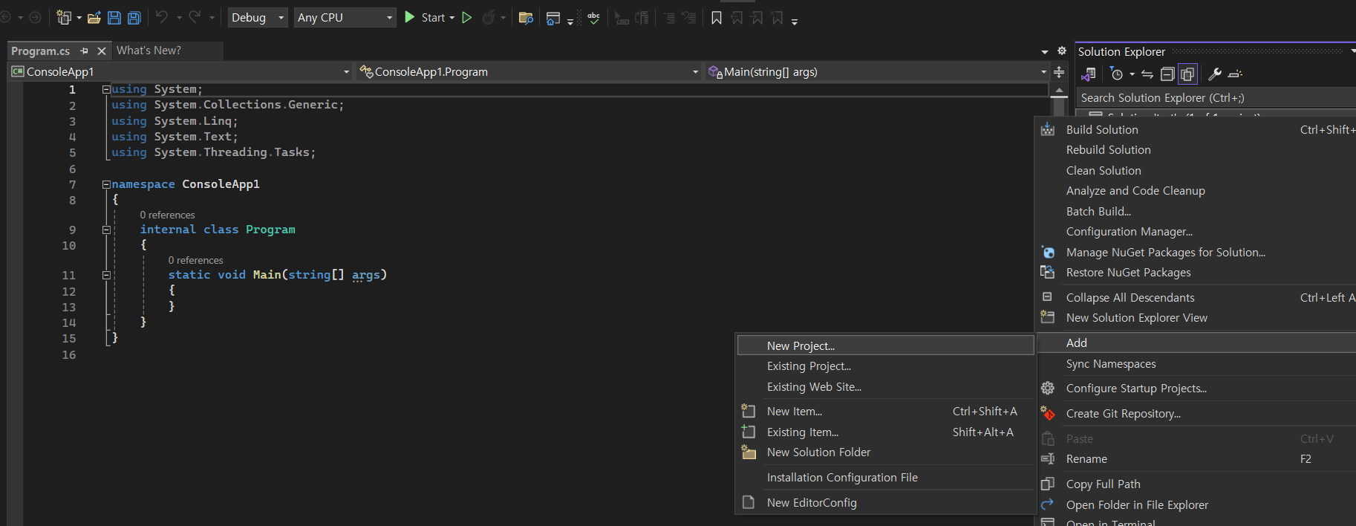Open the Any CPU platform dropdown

point(345,18)
